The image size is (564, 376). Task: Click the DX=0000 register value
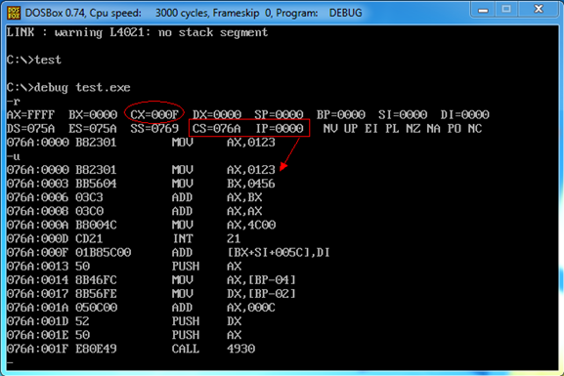click(217, 114)
